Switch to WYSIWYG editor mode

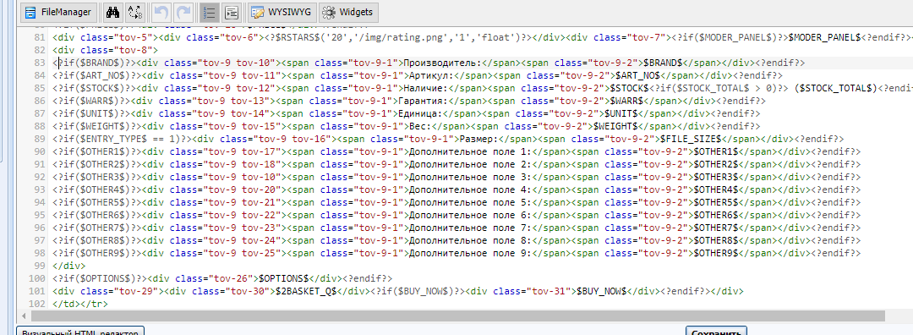point(282,12)
